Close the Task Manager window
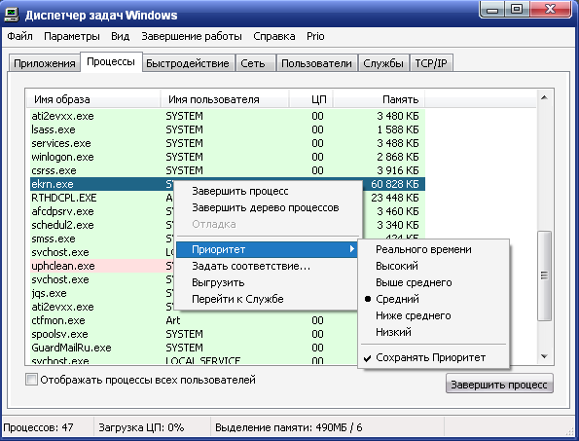 [x=550, y=9]
